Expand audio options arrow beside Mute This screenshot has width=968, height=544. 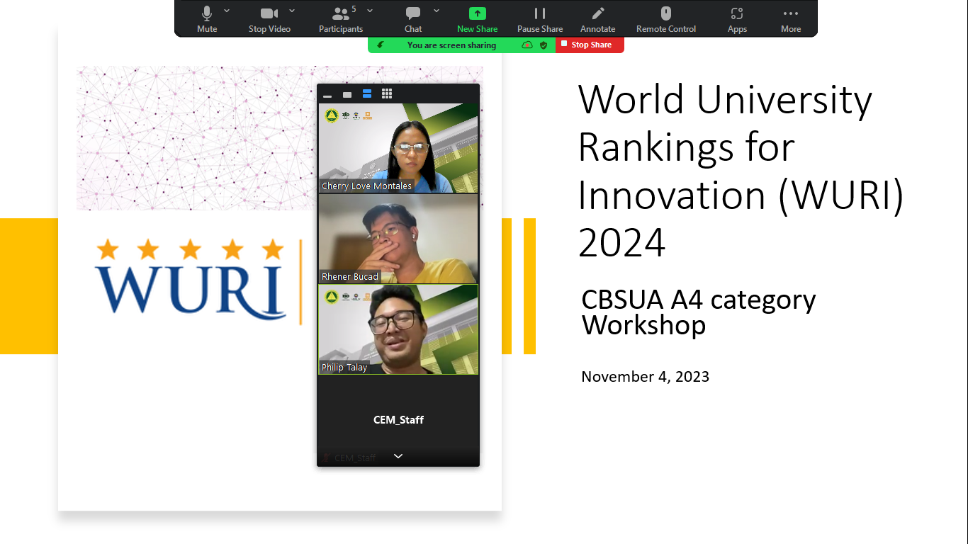[227, 11]
